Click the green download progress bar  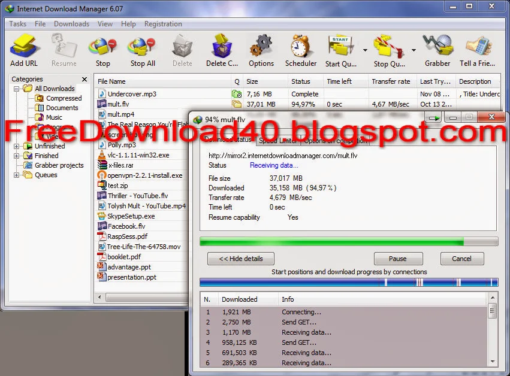[x=349, y=241]
